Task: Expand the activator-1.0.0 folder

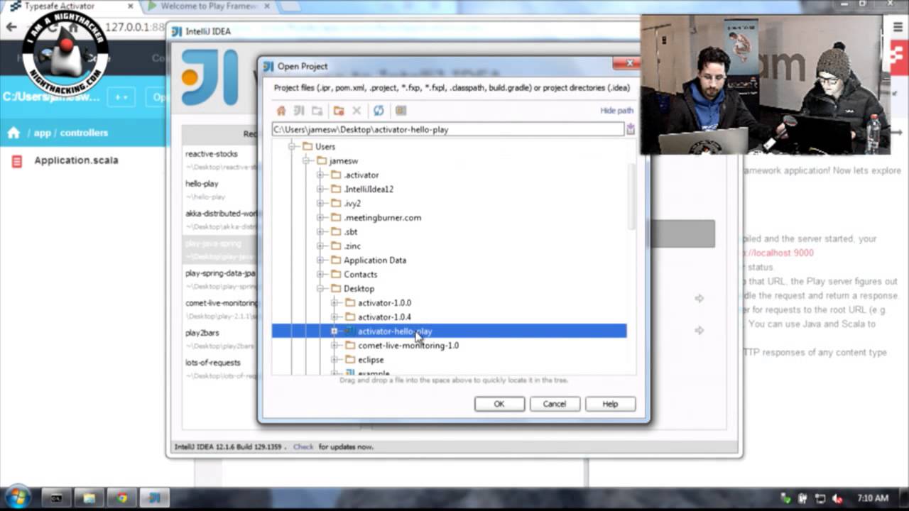Action: pos(334,303)
